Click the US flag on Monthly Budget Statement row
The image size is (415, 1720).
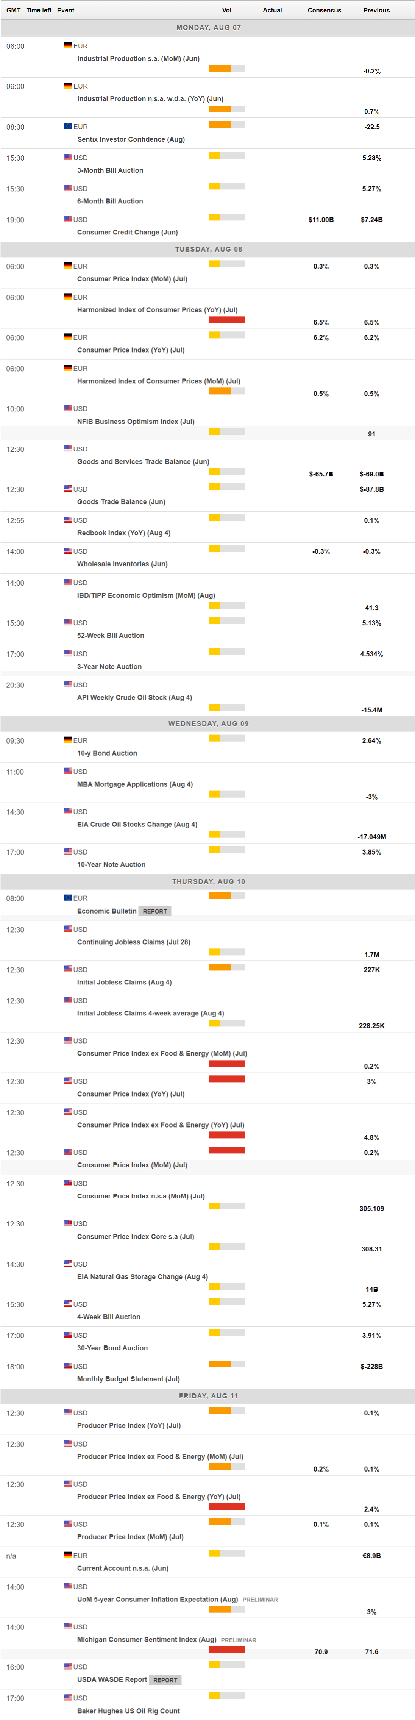pos(68,1366)
